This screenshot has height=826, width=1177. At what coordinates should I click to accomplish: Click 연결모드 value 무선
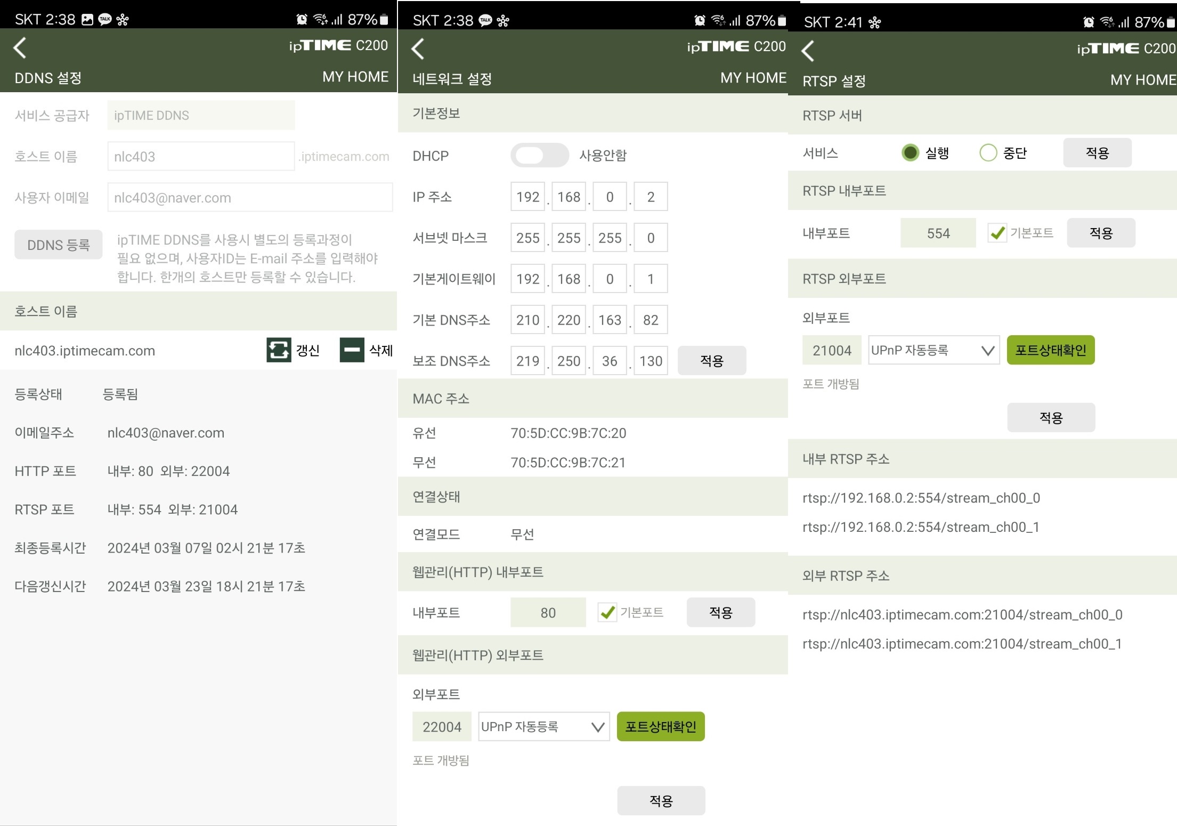click(522, 534)
